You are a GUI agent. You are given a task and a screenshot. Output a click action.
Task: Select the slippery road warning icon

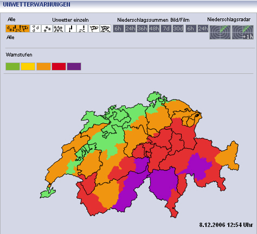[x=82, y=29]
